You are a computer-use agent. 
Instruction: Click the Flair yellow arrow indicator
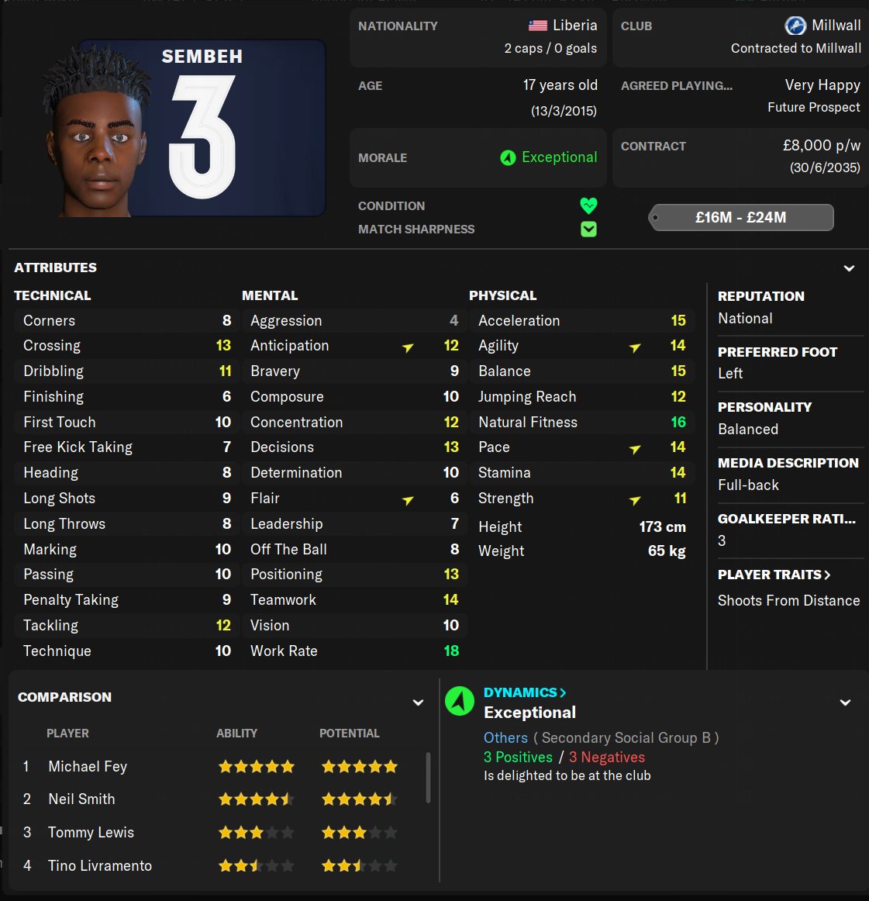tap(408, 500)
